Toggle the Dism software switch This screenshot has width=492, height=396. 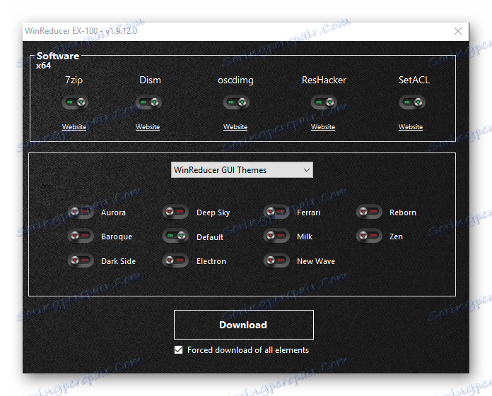pyautogui.click(x=148, y=102)
